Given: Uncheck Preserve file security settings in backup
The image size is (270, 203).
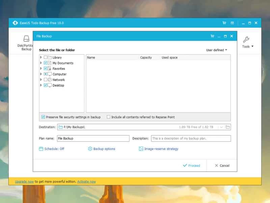Looking at the screenshot, I should pos(43,117).
